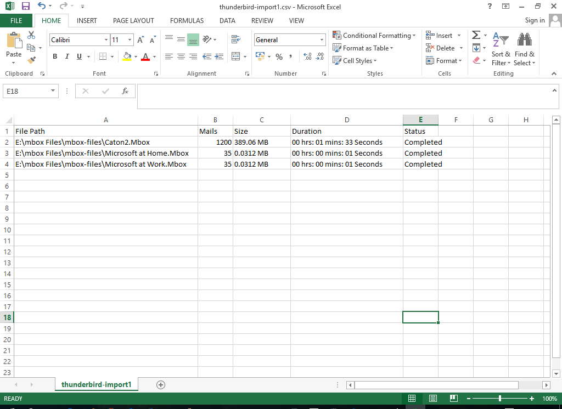
Task: Open Excel Help question mark
Action: pos(490,6)
